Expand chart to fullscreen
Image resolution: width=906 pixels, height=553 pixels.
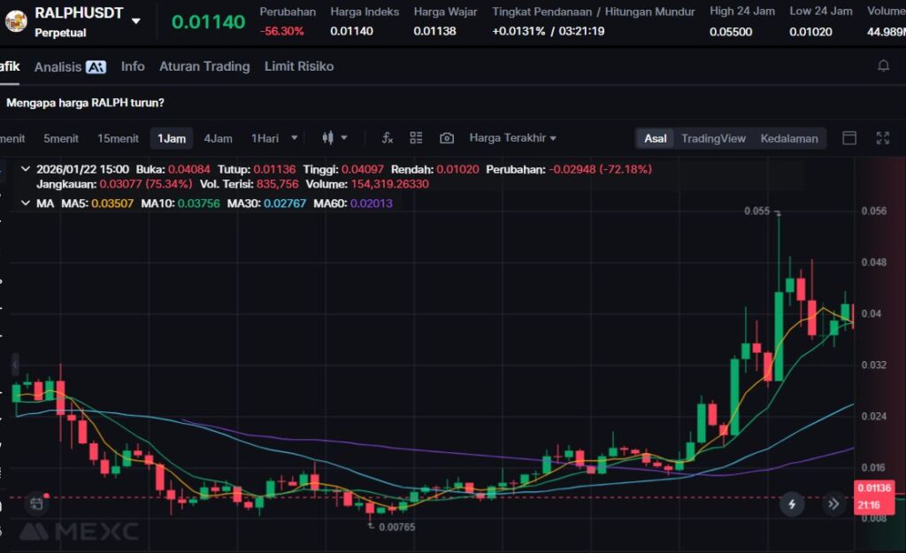click(x=882, y=138)
